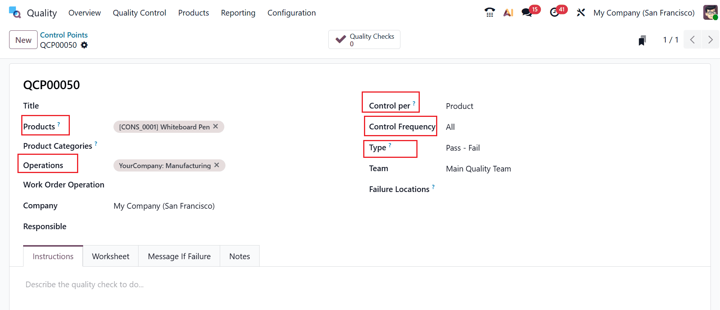Switch company via My Company (San Francisco)
The width and height of the screenshot is (720, 310).
644,13
